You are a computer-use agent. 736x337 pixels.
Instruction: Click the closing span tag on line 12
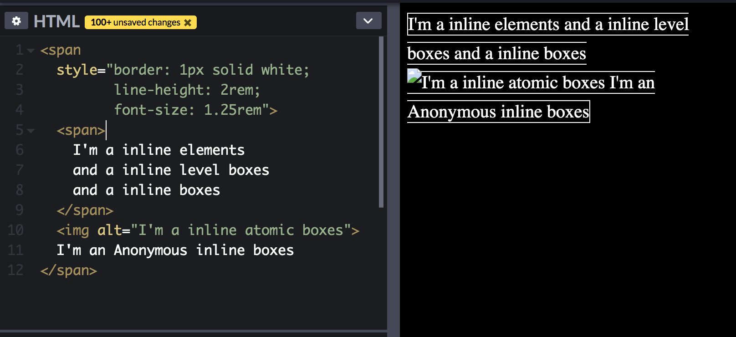(69, 271)
